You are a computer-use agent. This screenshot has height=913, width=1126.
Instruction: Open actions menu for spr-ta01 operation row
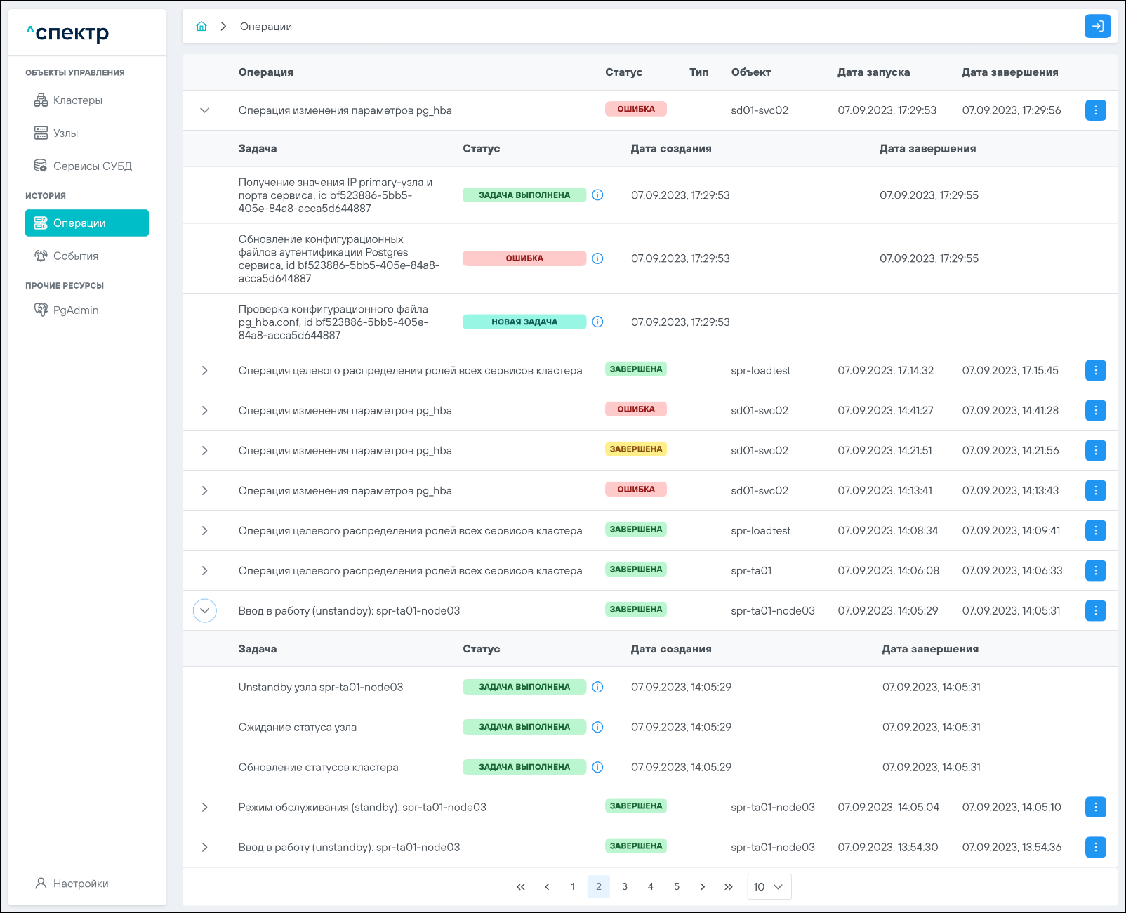click(1095, 571)
